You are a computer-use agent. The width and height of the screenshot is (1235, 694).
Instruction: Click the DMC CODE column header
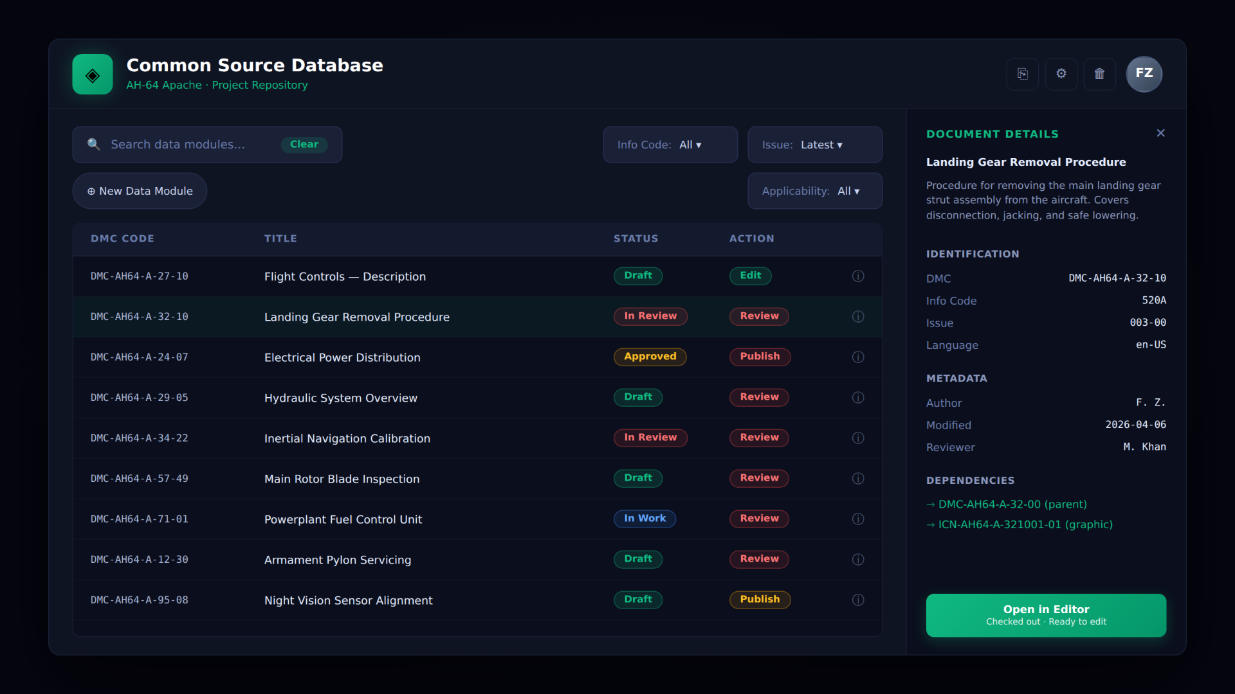122,238
